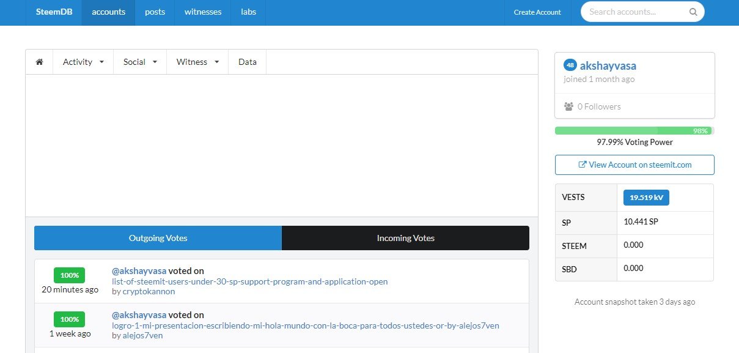Click the 100% badge on alejos7ven vote

pos(69,319)
